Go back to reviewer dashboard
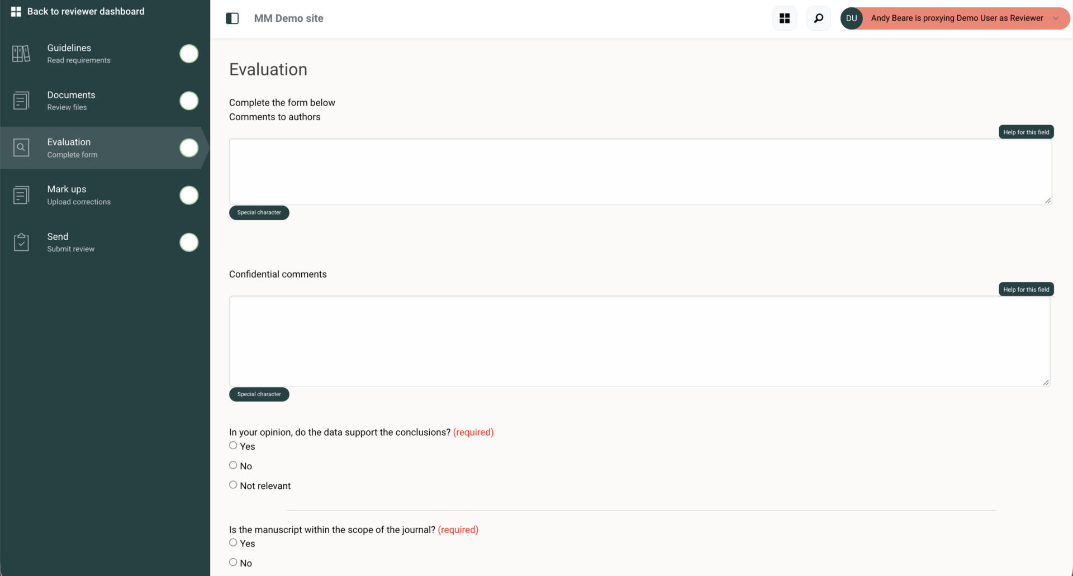1073x576 pixels. [78, 11]
